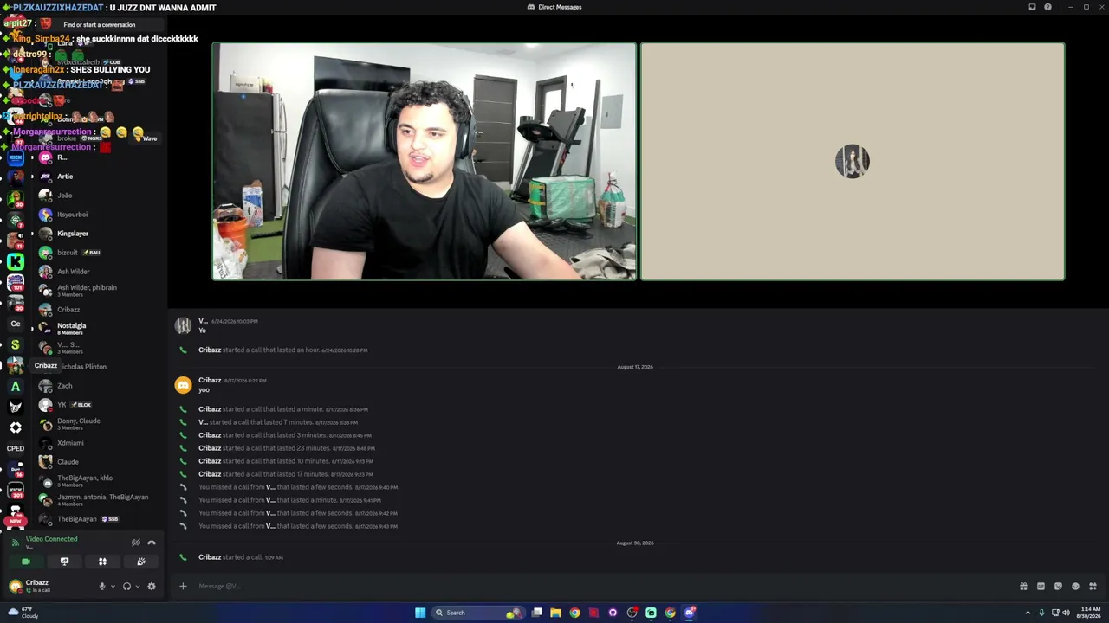Viewport: 1109px width, 623px height.
Task: Open the green S server icon
Action: tap(15, 344)
